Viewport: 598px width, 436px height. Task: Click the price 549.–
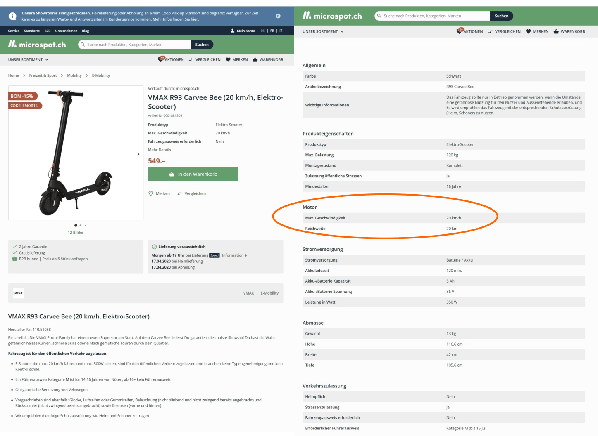point(157,161)
